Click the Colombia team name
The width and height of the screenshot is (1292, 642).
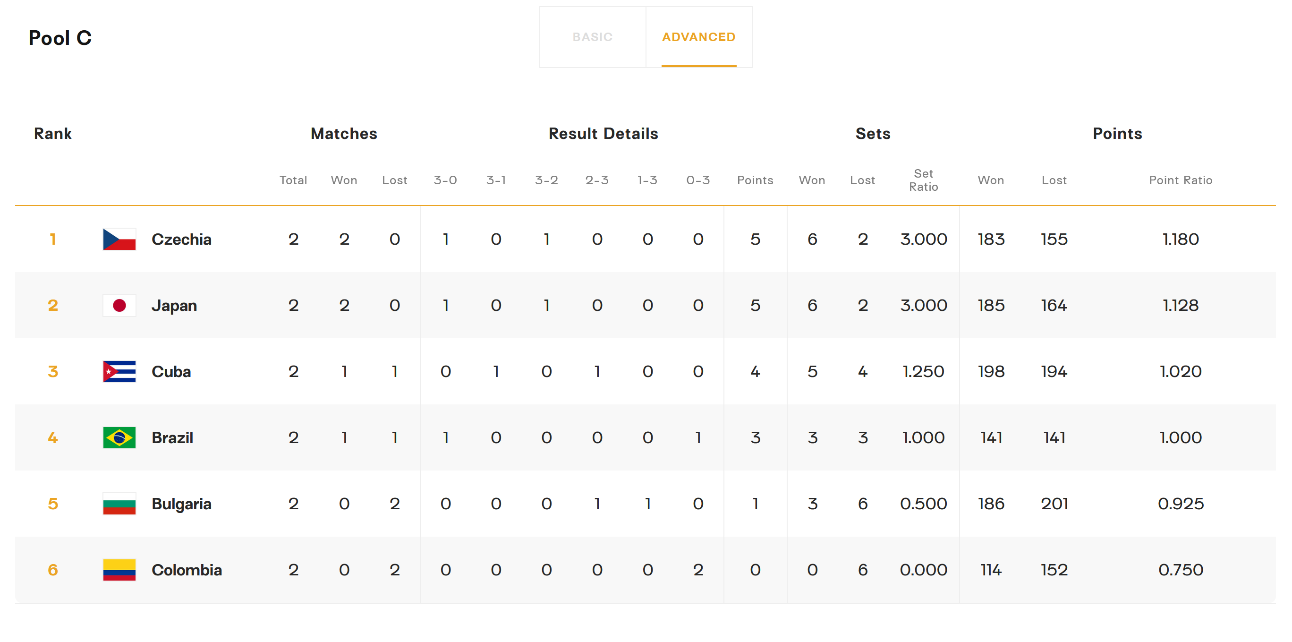(187, 570)
